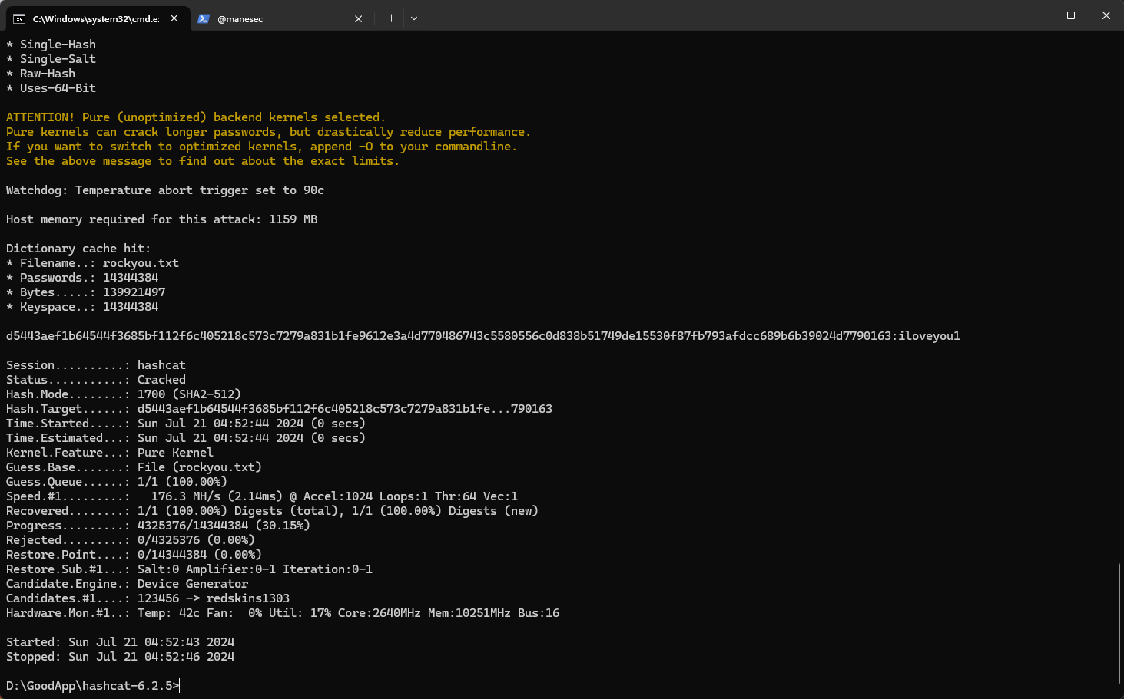Expand the new tab profile dropdown
Screen dimensions: 1124x699
coord(414,18)
